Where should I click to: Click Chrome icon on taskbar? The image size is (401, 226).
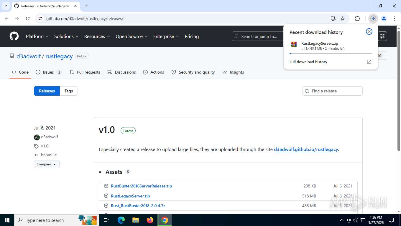(165, 220)
